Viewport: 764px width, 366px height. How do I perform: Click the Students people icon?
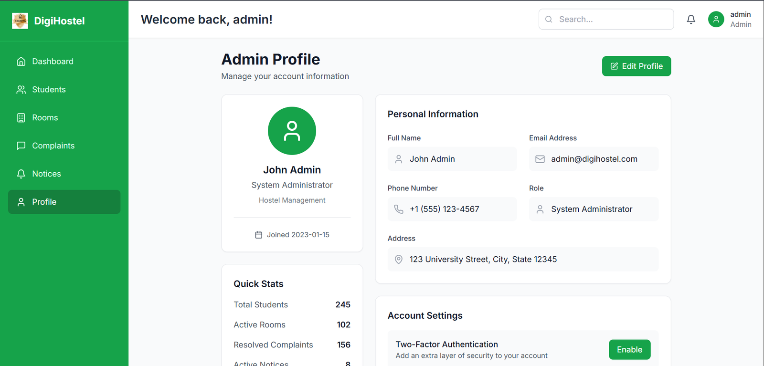pyautogui.click(x=21, y=90)
